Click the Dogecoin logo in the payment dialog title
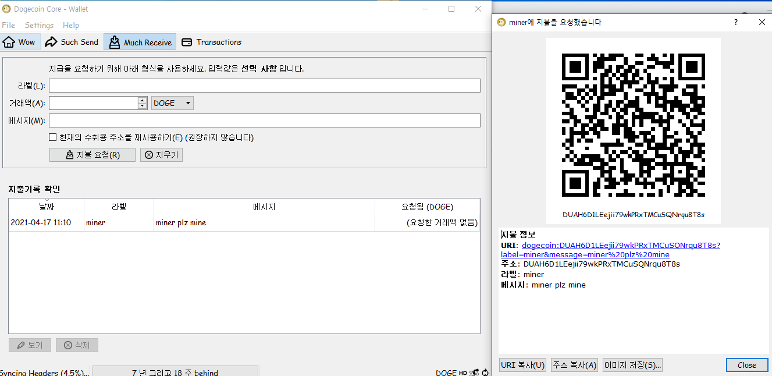 [501, 22]
